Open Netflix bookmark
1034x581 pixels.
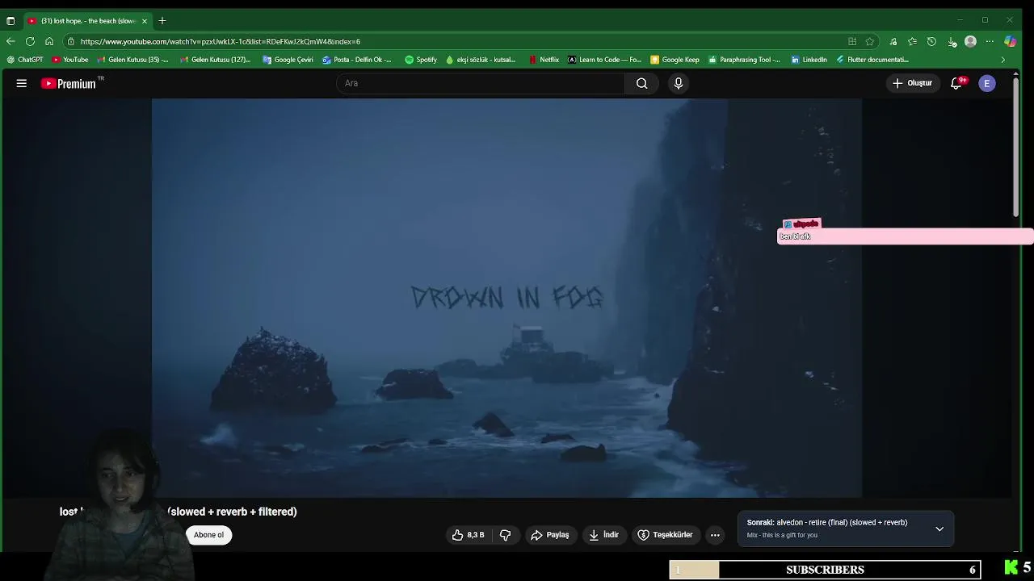coord(544,60)
